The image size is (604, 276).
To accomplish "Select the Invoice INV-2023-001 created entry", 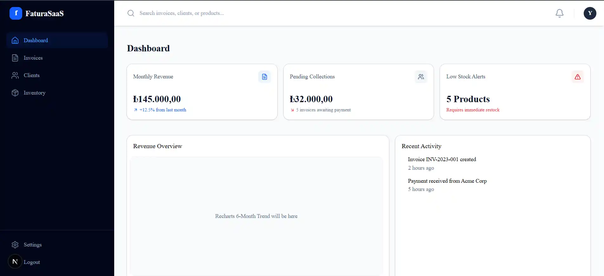I will tap(442, 159).
